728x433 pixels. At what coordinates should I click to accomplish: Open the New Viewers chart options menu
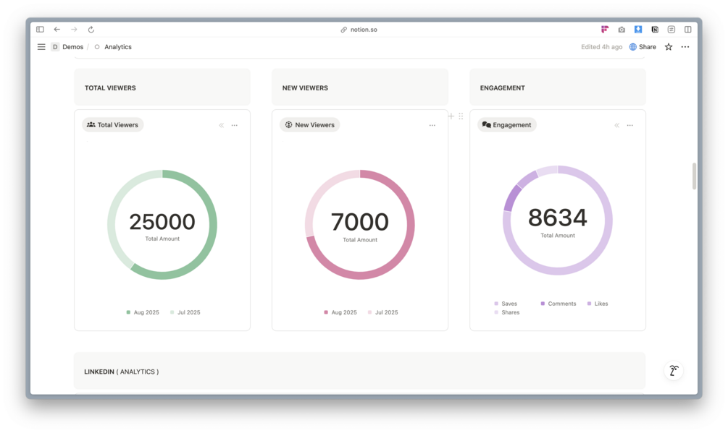click(432, 125)
